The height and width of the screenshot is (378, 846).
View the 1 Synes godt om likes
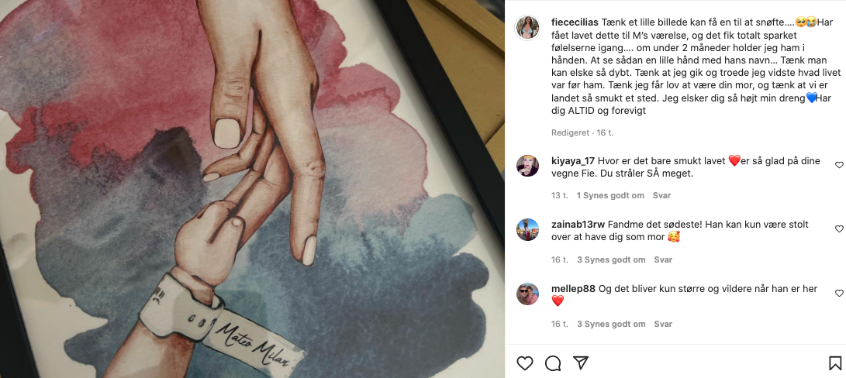[x=610, y=196]
